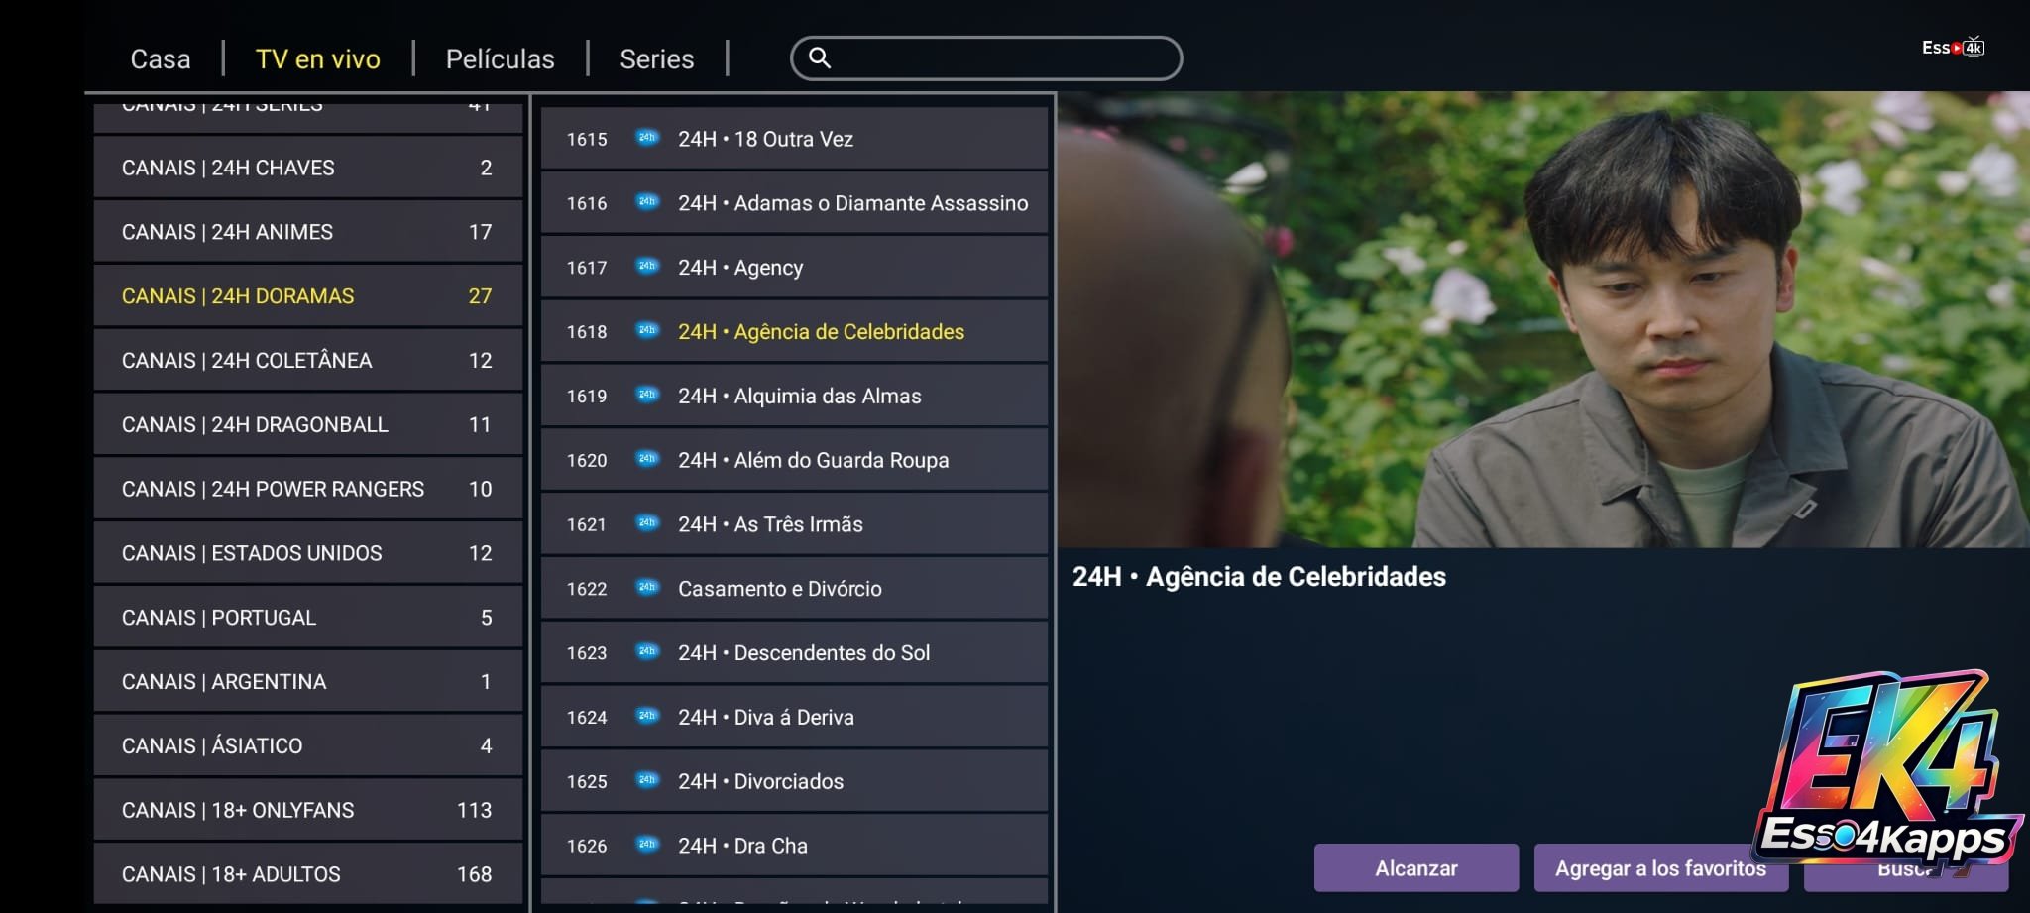Open the CANAIS | PORTUGAL category
Image resolution: width=2030 pixels, height=913 pixels.
coord(308,618)
